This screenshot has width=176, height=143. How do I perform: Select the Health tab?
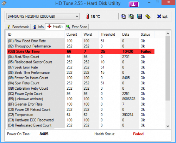coord(55,26)
